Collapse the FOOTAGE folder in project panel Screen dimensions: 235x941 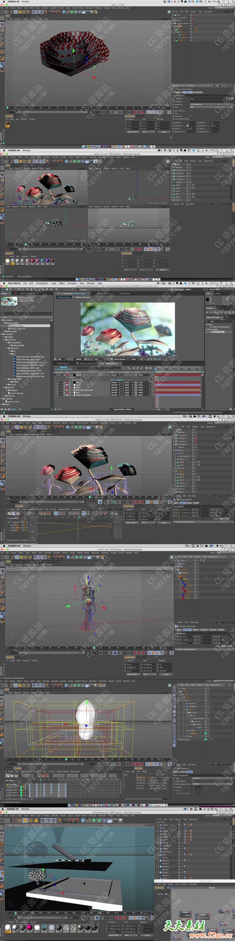point(4,340)
